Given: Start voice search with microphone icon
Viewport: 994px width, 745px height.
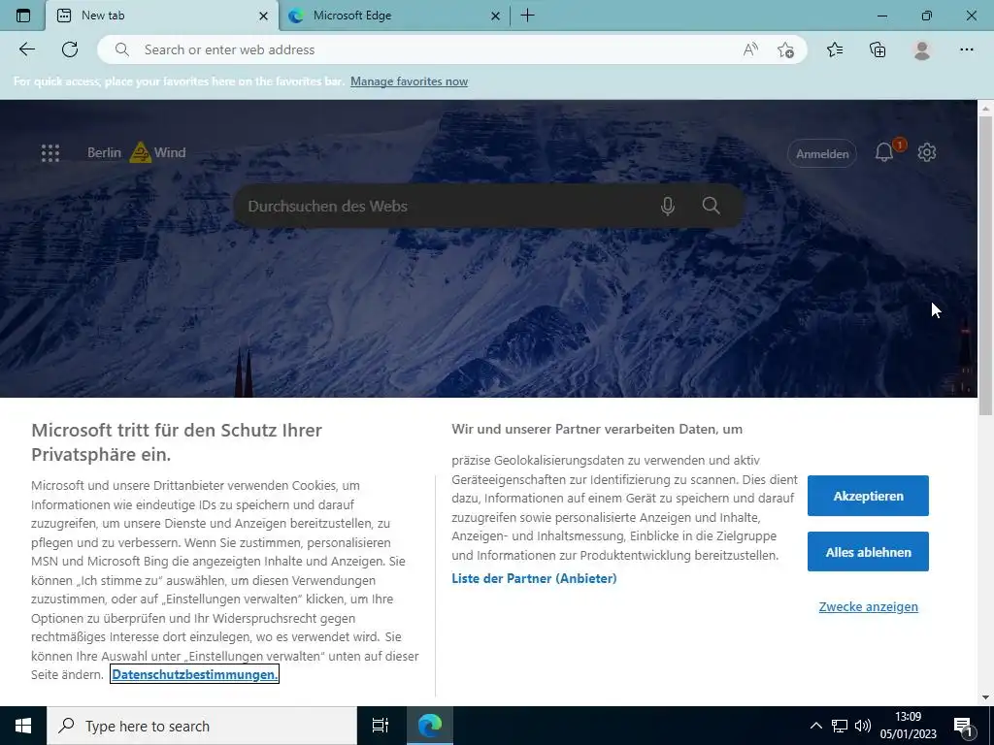Looking at the screenshot, I should 668,206.
